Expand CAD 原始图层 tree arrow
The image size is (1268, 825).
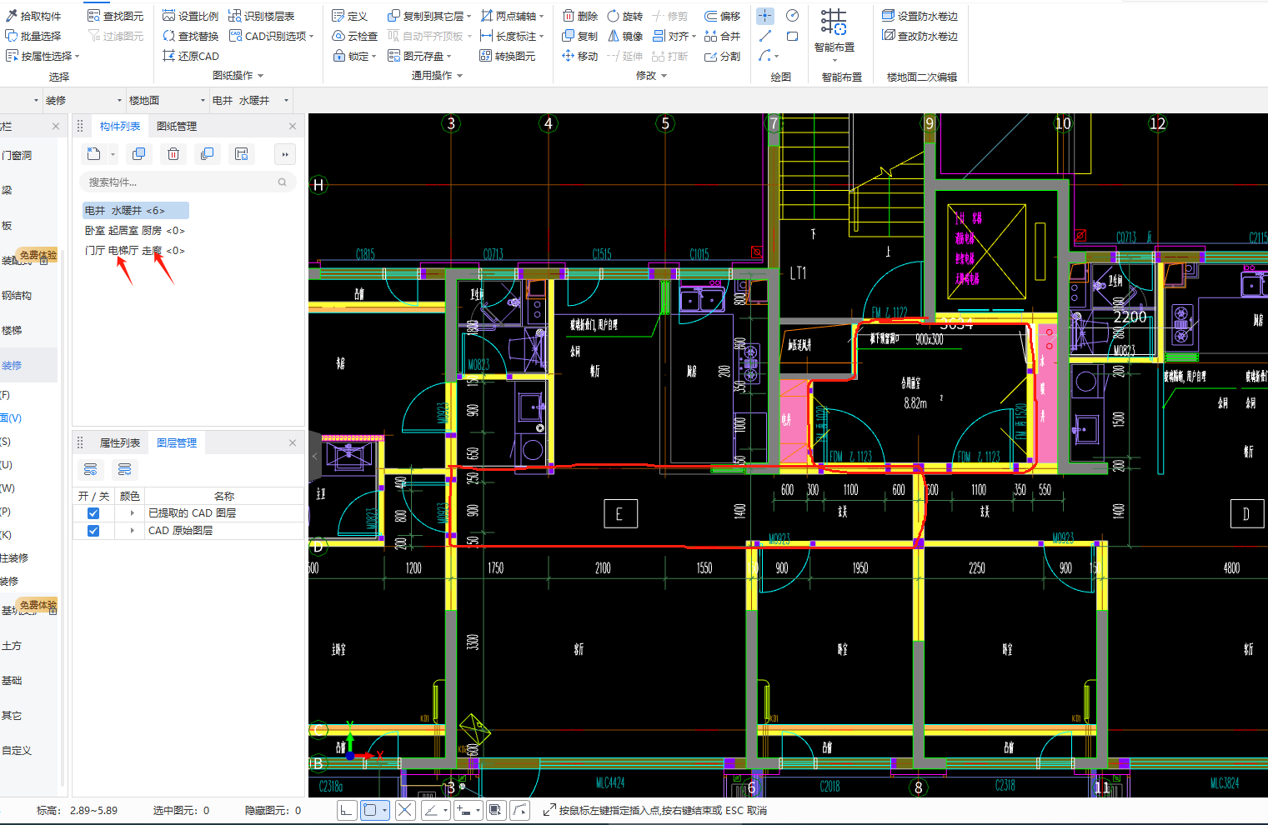tap(132, 531)
